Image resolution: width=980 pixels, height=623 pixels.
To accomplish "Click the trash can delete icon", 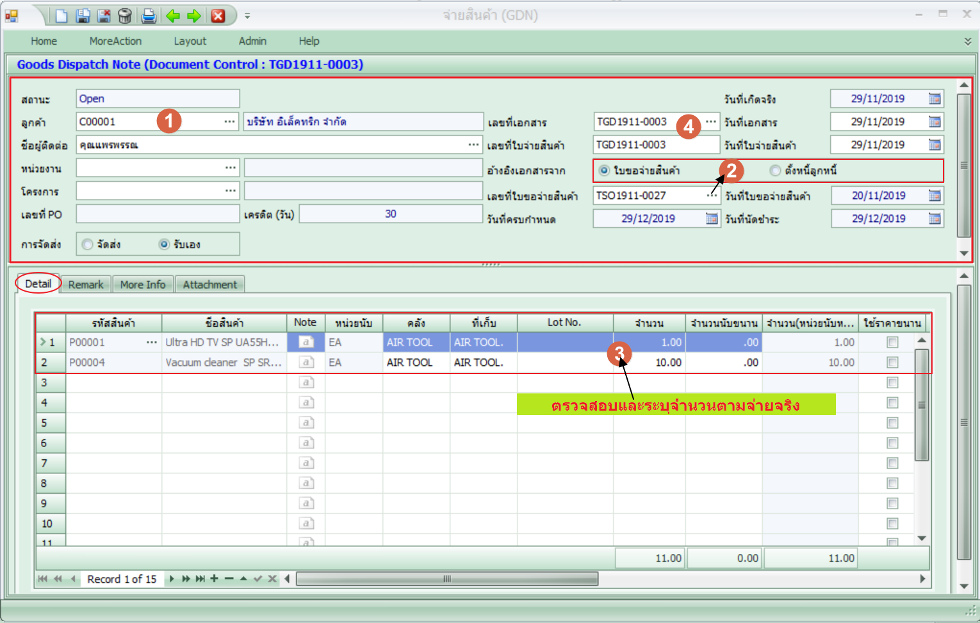I will 126,15.
